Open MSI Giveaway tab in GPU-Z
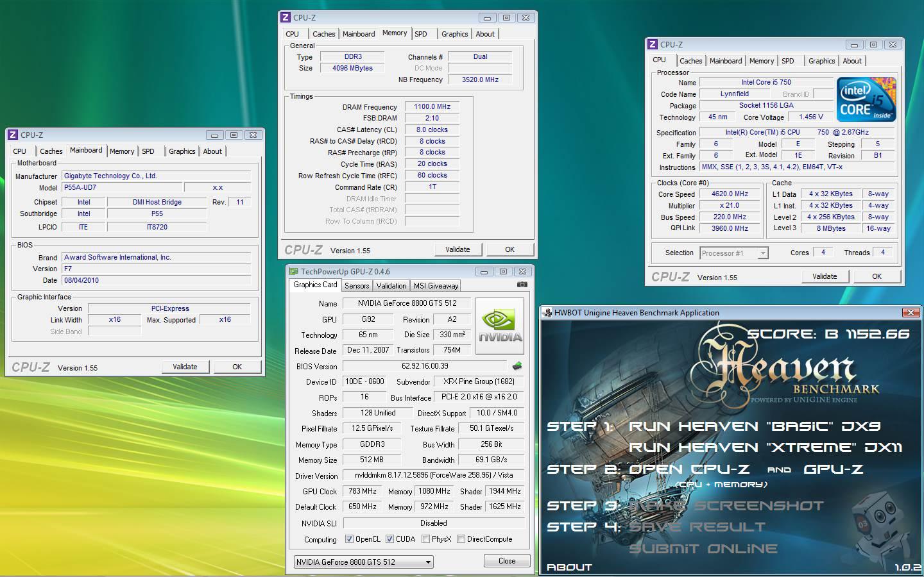The height and width of the screenshot is (577, 924). pos(436,286)
